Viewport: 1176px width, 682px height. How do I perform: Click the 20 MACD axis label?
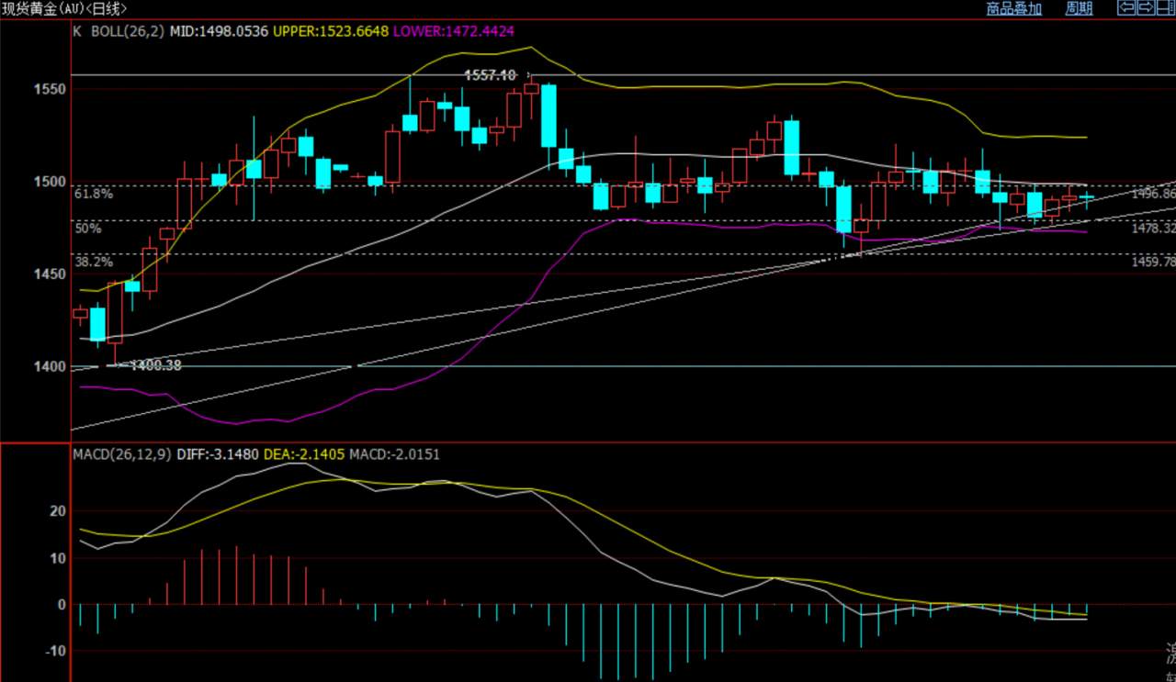coord(57,511)
